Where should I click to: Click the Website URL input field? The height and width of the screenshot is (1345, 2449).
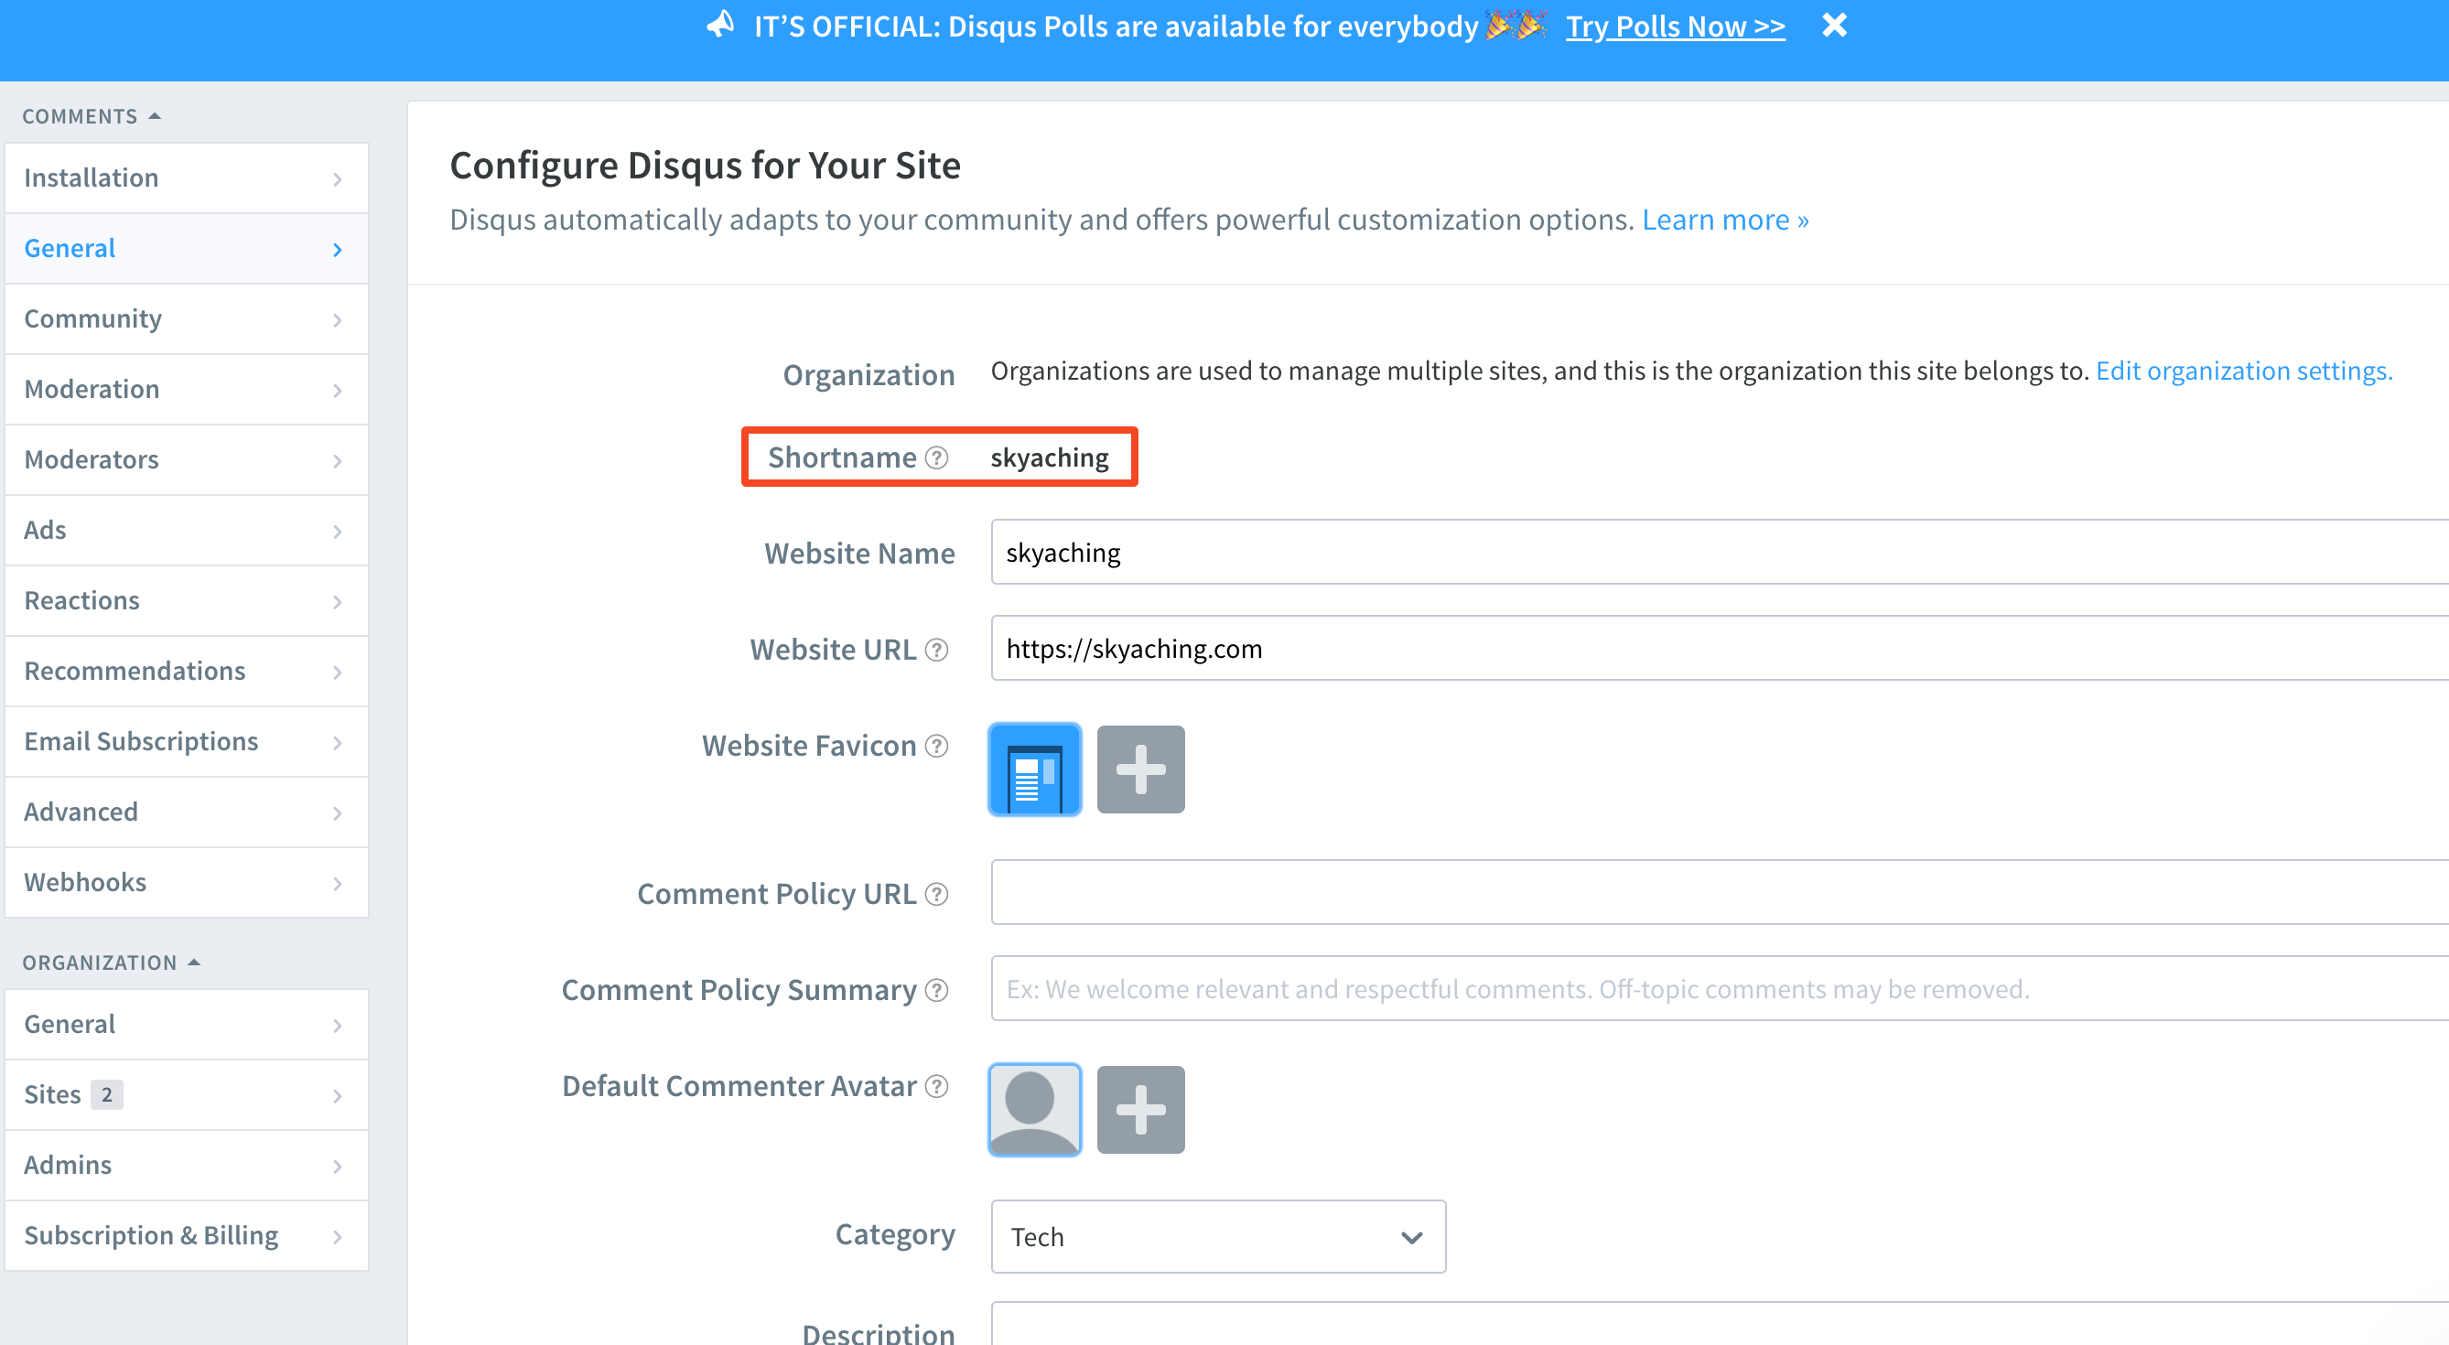[1719, 649]
